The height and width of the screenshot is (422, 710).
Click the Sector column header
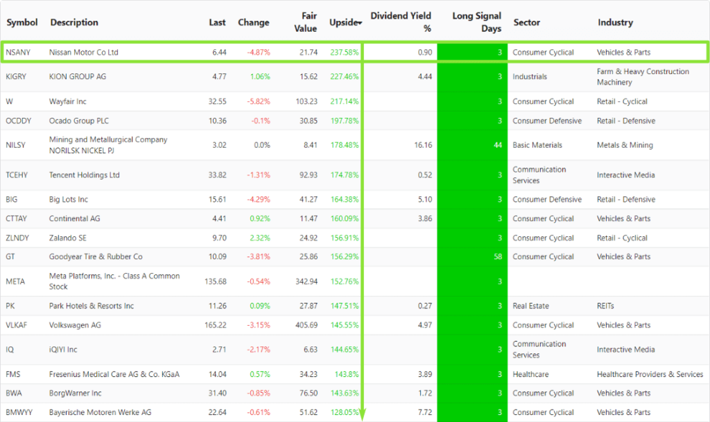tap(526, 22)
